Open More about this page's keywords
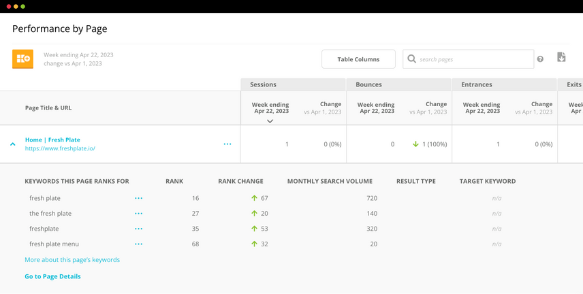The width and height of the screenshot is (583, 294). (72, 260)
